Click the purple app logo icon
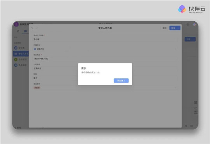This screenshot has width=210, height=144. point(16,24)
